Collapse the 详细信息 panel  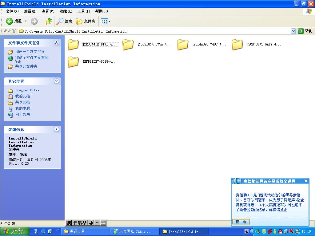click(x=57, y=129)
